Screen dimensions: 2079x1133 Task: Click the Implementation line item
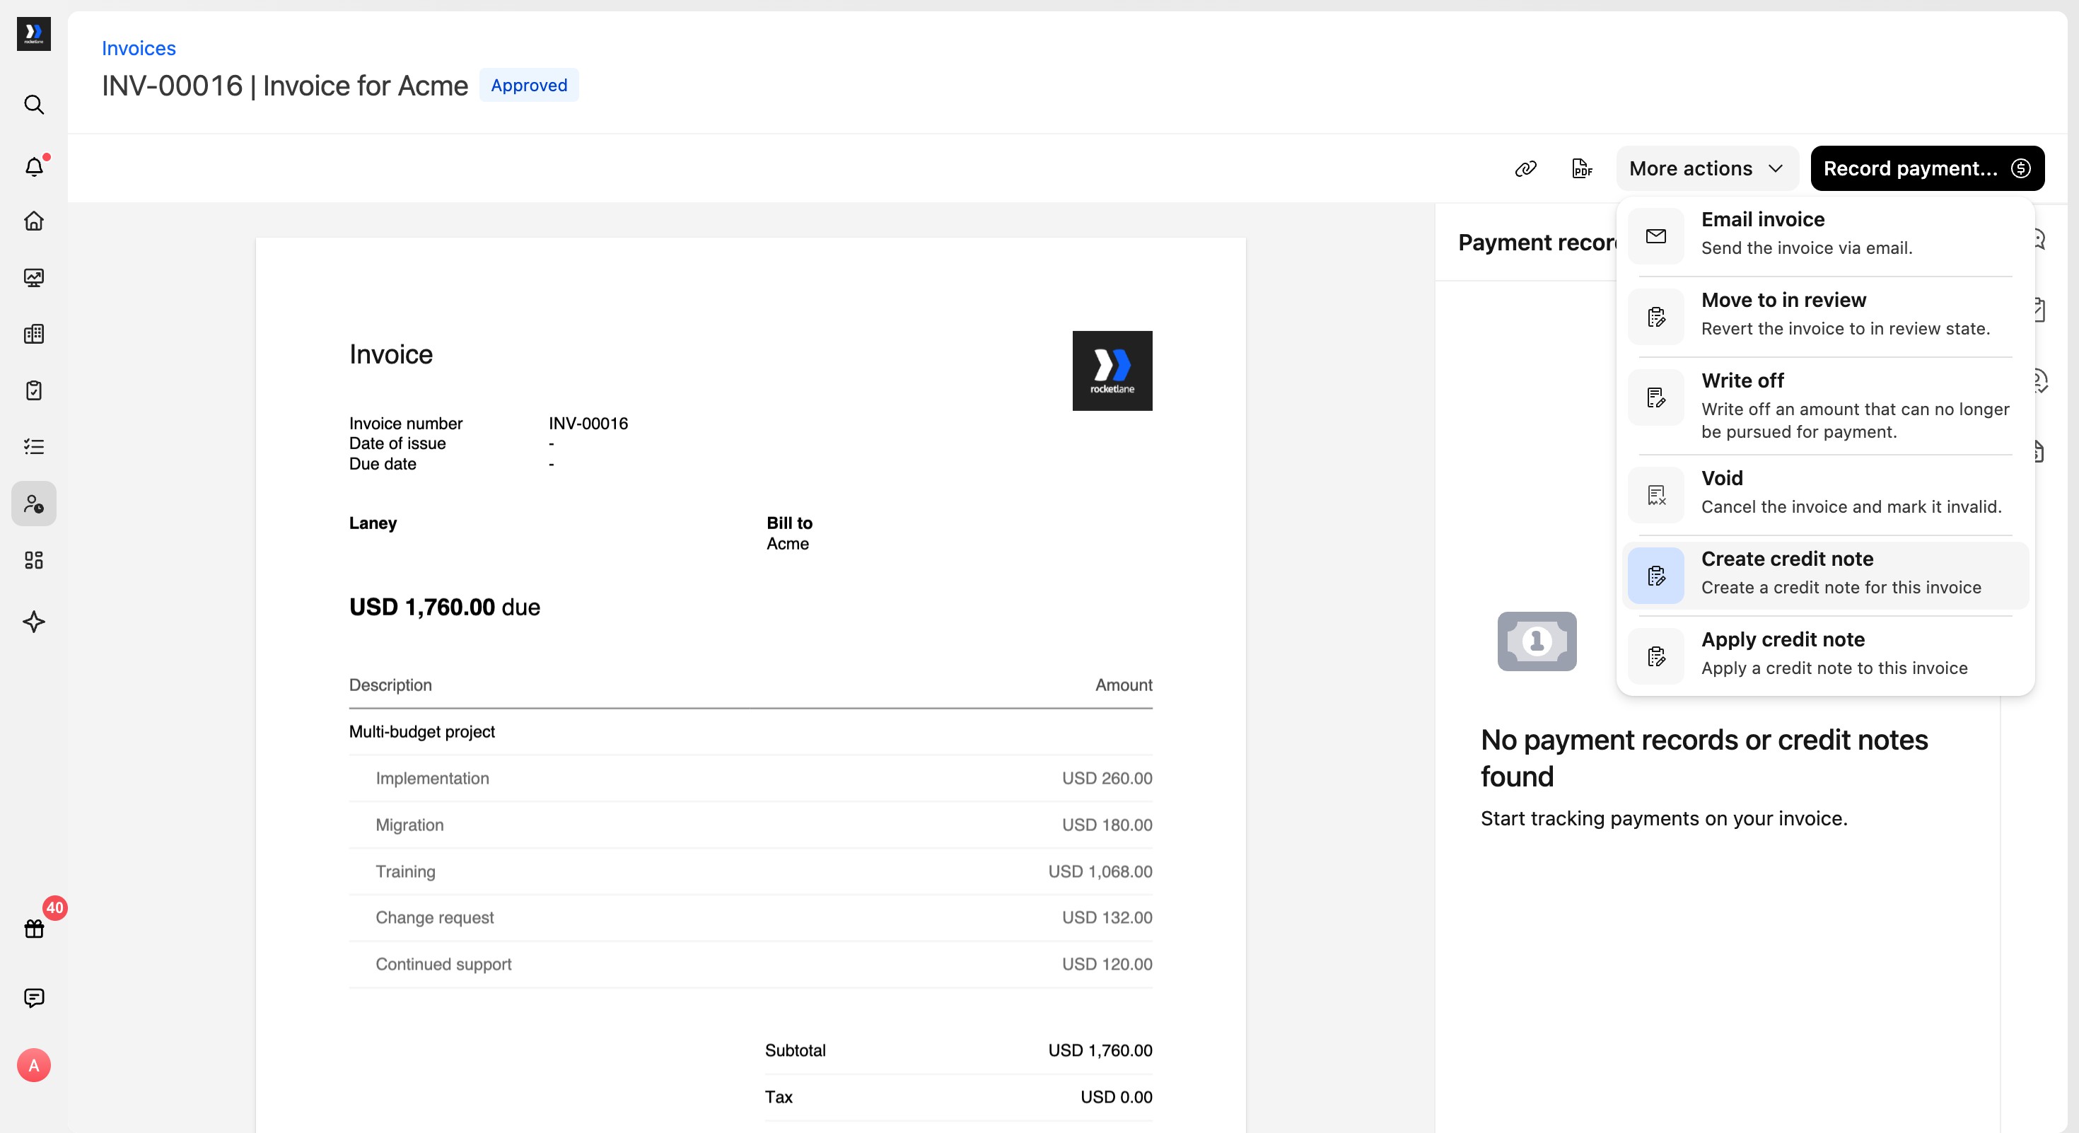click(x=750, y=779)
